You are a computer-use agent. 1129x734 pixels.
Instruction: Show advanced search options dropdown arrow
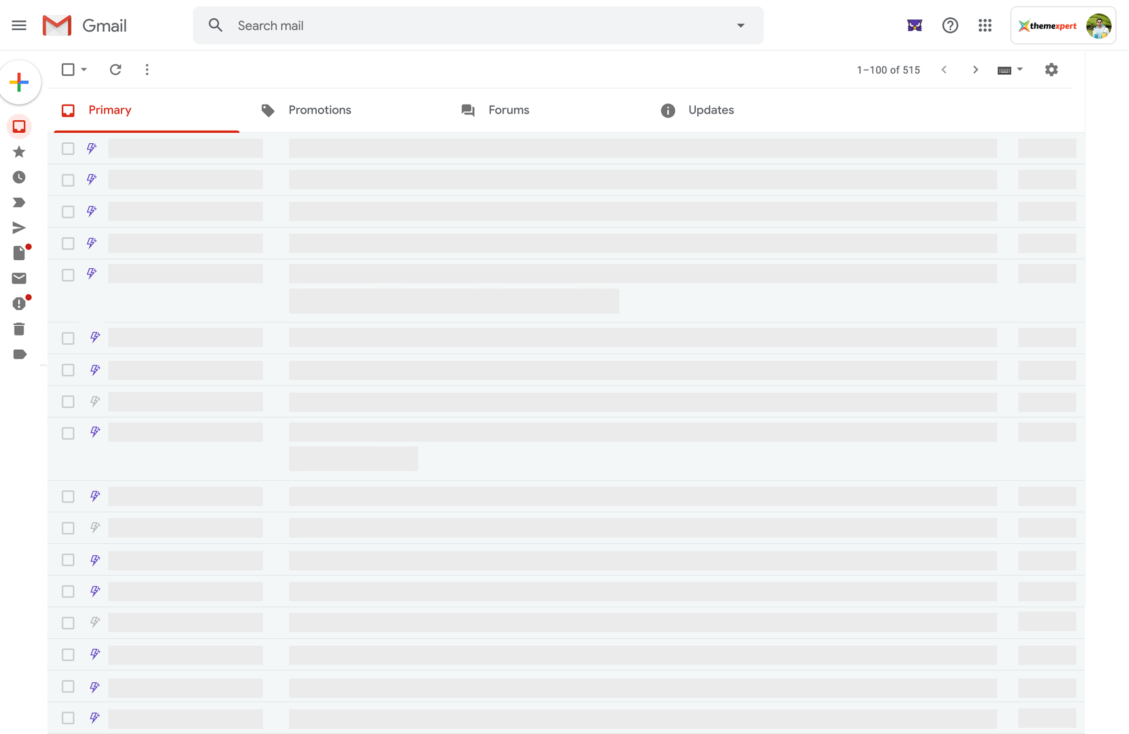pos(741,25)
